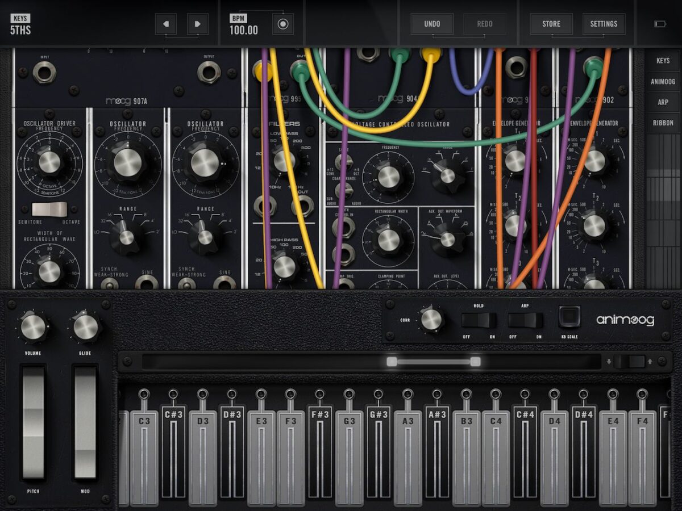Click the STORE button
This screenshot has width=682, height=511.
click(x=551, y=24)
